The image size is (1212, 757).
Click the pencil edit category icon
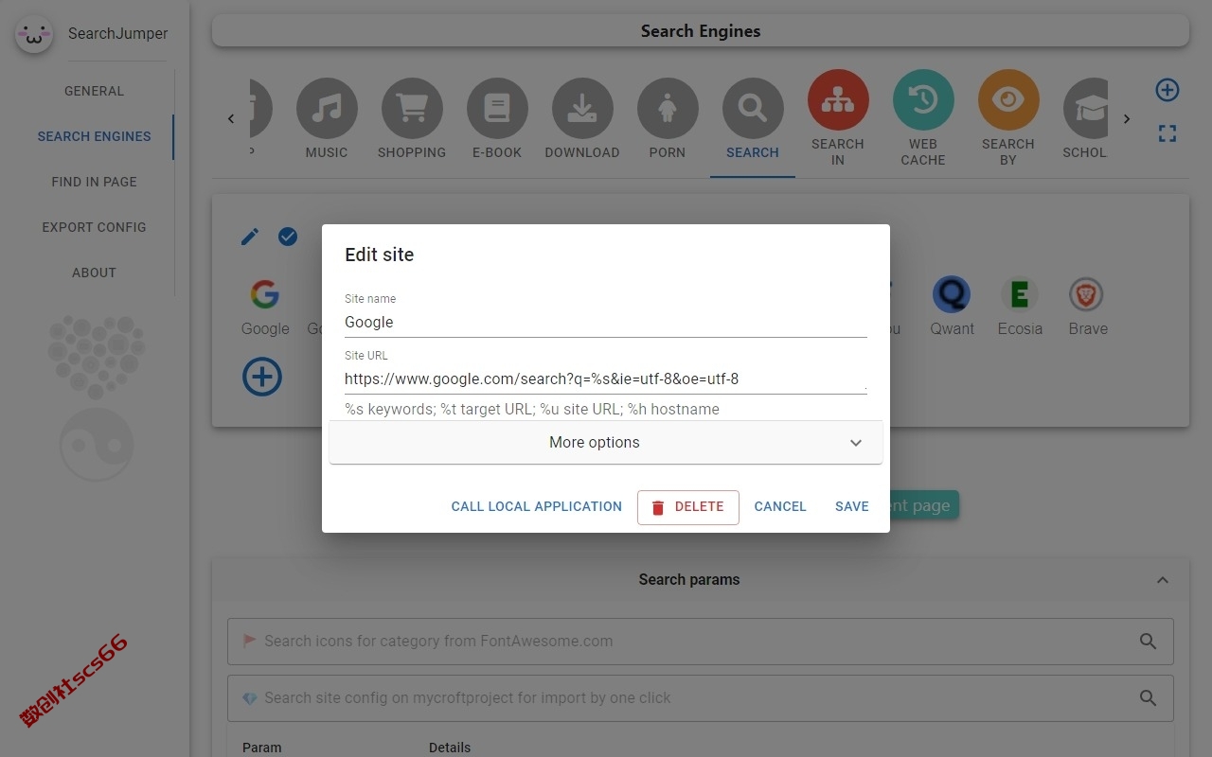point(250,237)
